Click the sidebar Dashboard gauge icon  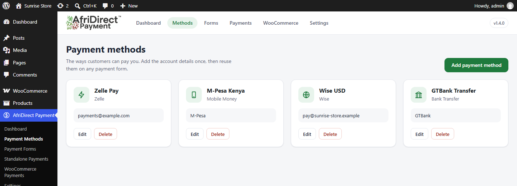[6, 22]
